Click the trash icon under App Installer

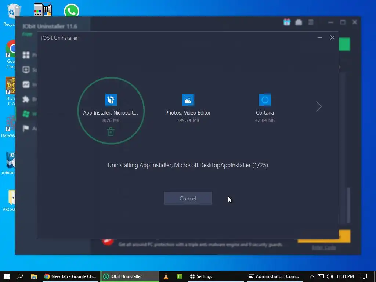[x=111, y=132]
